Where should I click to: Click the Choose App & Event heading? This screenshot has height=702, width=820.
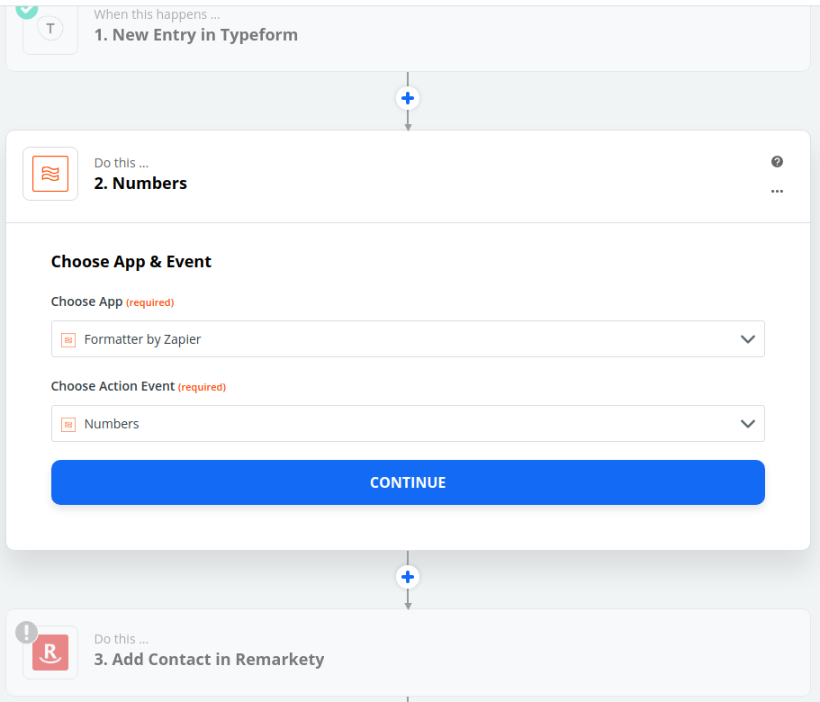(x=131, y=261)
